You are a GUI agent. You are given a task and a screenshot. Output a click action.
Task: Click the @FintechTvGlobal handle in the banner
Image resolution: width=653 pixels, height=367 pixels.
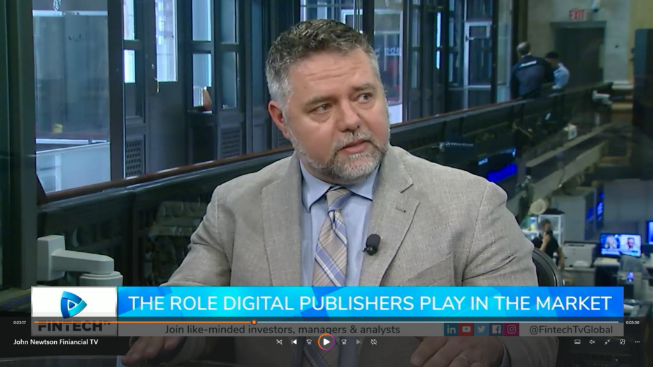[x=571, y=329]
